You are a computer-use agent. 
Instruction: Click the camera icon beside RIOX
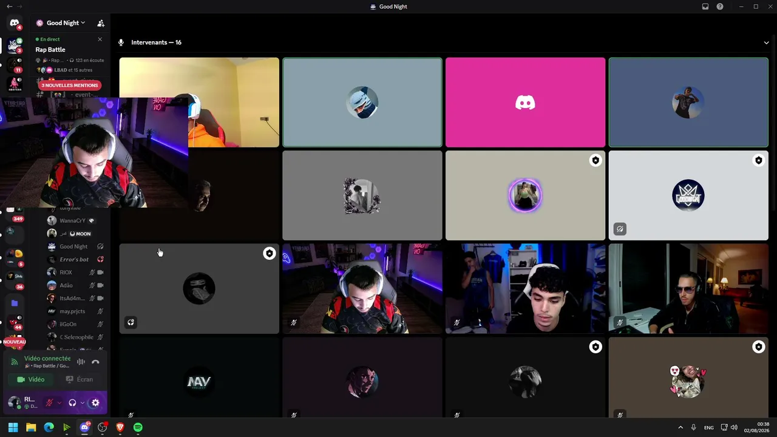click(x=100, y=273)
